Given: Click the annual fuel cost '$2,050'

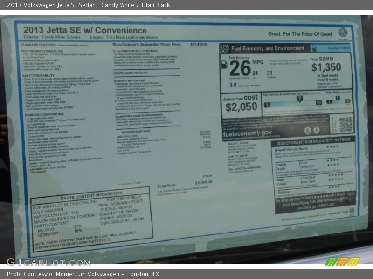Looking at the screenshot, I should pyautogui.click(x=241, y=107).
